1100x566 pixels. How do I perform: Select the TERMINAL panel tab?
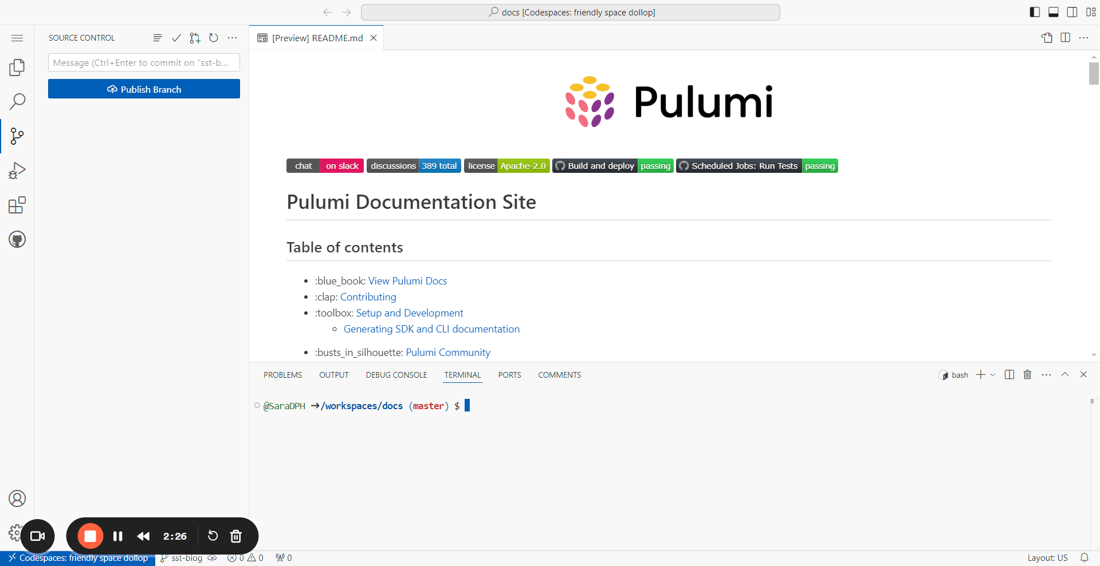tap(463, 375)
